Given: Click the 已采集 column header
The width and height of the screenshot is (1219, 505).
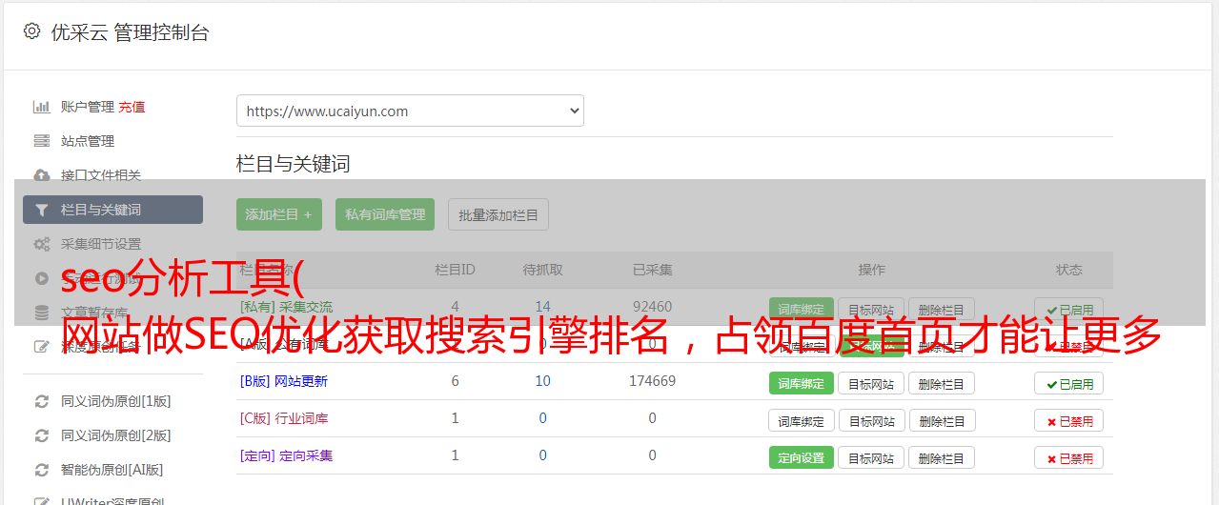Looking at the screenshot, I should (652, 270).
